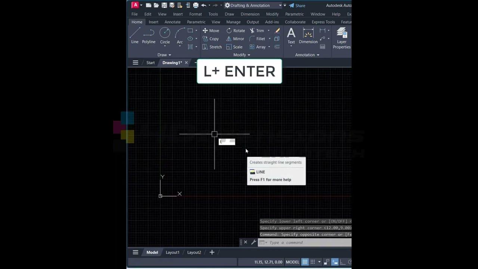478x269 pixels.
Task: Activate the Fillet command
Action: coord(257,39)
